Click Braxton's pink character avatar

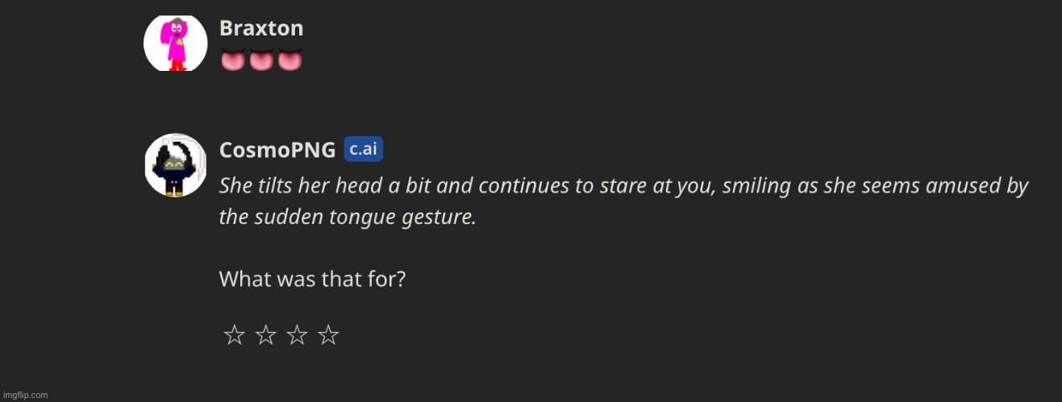pyautogui.click(x=175, y=43)
